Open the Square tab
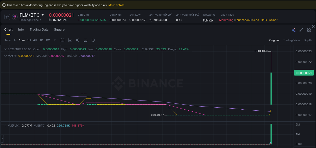 tap(59, 30)
